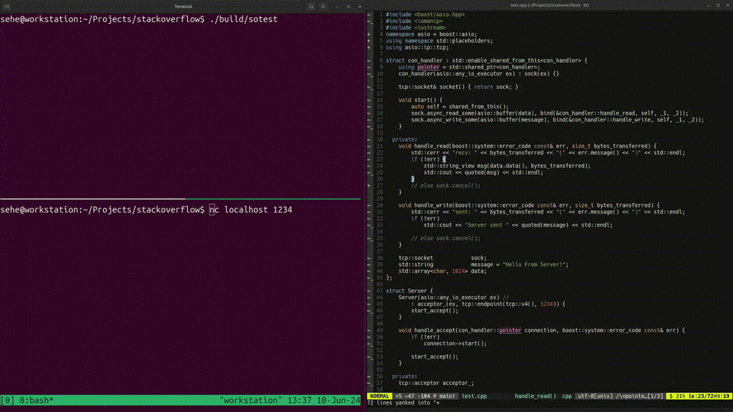This screenshot has height=412, width=733.
Task: Click the NORMAL mode indicator in Vim
Action: [379, 396]
